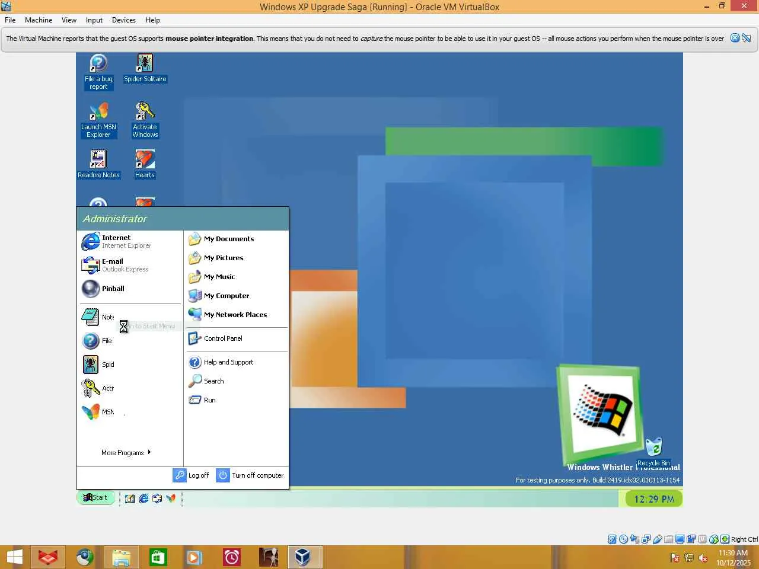Viewport: 759px width, 569px height.
Task: Open My Network Places from Start menu
Action: click(x=236, y=315)
